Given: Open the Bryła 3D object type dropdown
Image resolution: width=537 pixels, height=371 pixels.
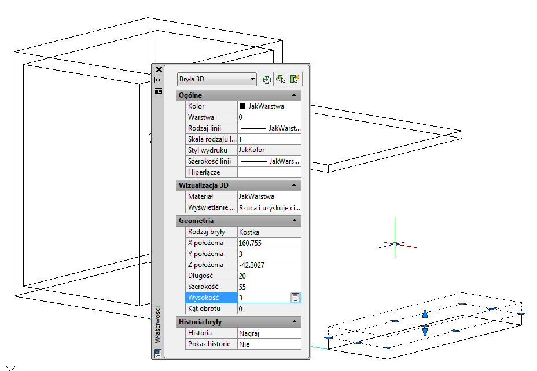Looking at the screenshot, I should (217, 79).
